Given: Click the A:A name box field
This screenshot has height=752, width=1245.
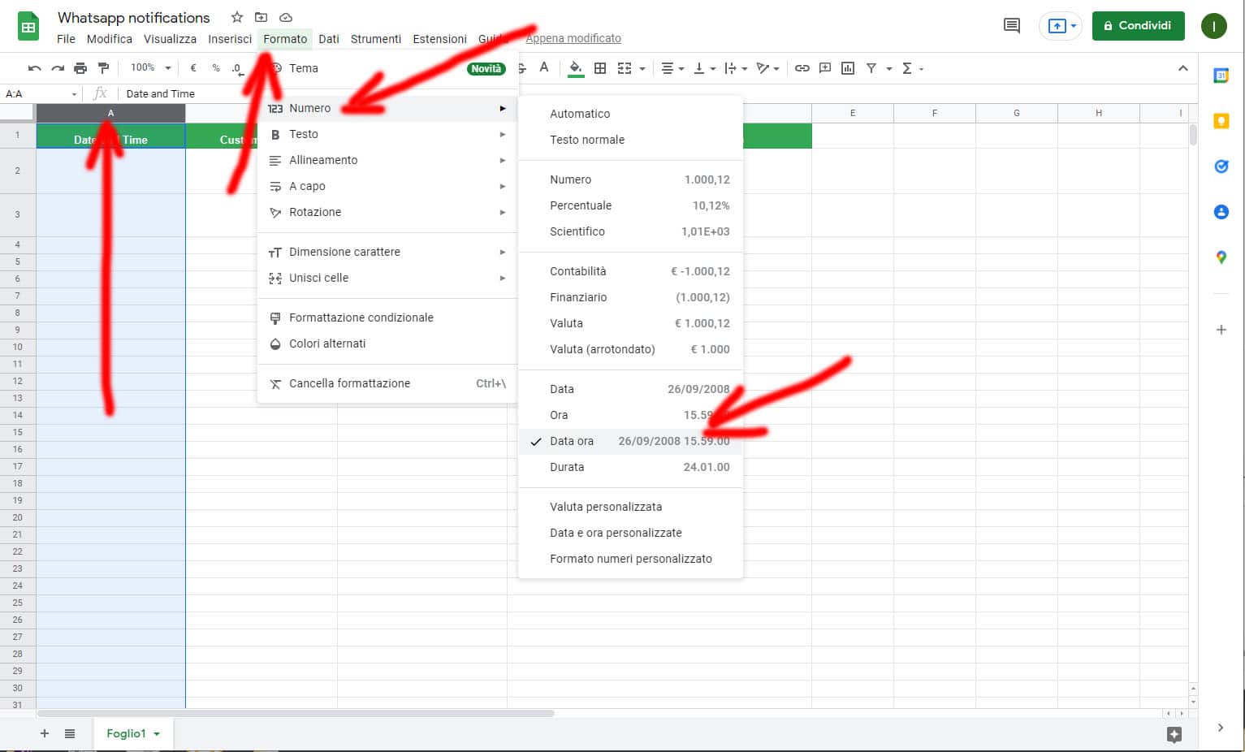Looking at the screenshot, I should coord(39,94).
